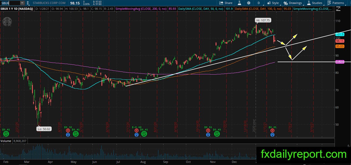Image resolution: width=351 pixels, height=165 pixels.
Task: Click the 6/19/20 expiration date marker
Action: coord(107,127)
